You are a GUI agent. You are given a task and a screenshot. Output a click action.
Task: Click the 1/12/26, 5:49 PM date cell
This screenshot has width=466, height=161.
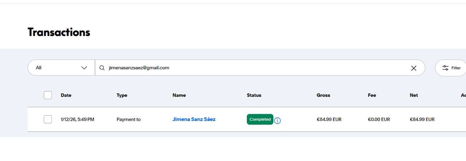(x=77, y=119)
